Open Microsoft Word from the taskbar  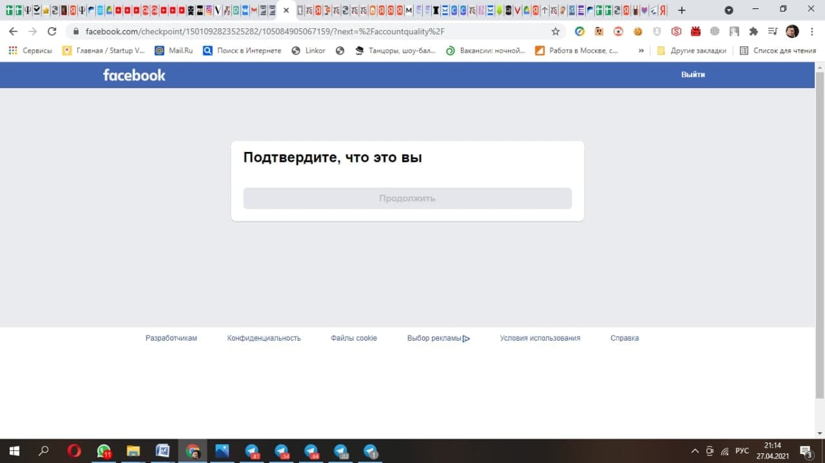163,451
